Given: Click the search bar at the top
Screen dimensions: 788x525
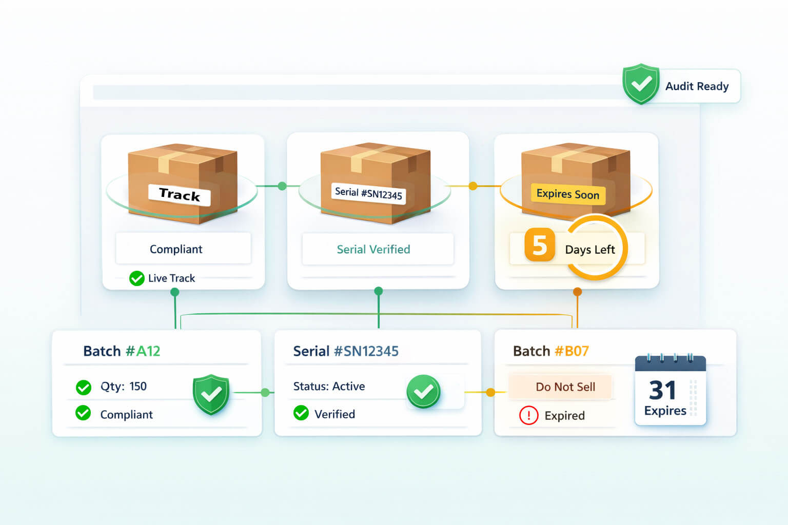Looking at the screenshot, I should coord(354,92).
